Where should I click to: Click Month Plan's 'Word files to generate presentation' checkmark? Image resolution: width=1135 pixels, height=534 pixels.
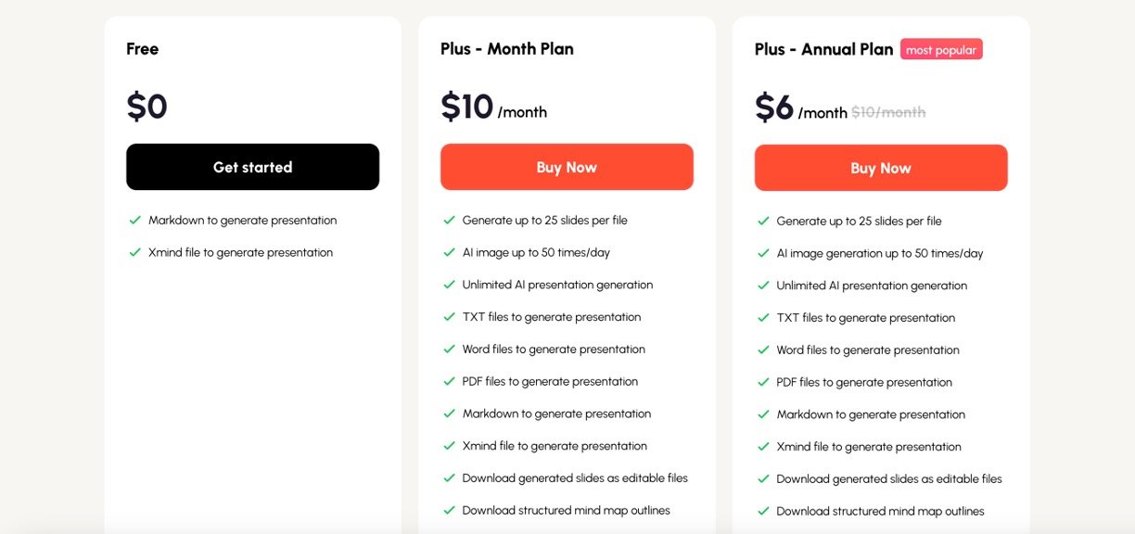coord(450,350)
